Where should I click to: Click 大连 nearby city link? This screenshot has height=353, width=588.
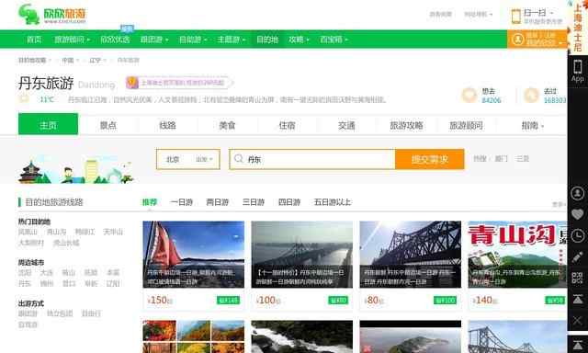click(47, 272)
